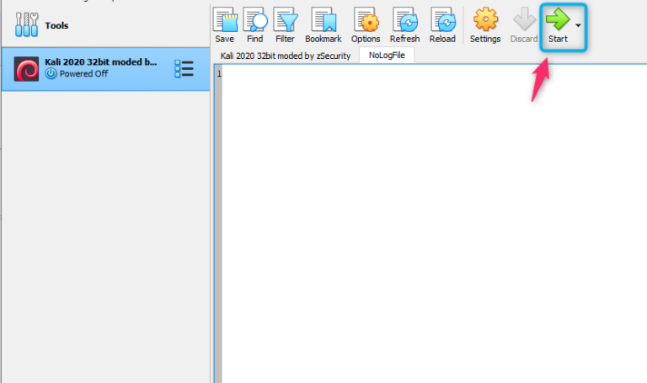Viewport: 647px width, 383px height.
Task: Click the Kali VM's red logo icon
Action: point(27,68)
